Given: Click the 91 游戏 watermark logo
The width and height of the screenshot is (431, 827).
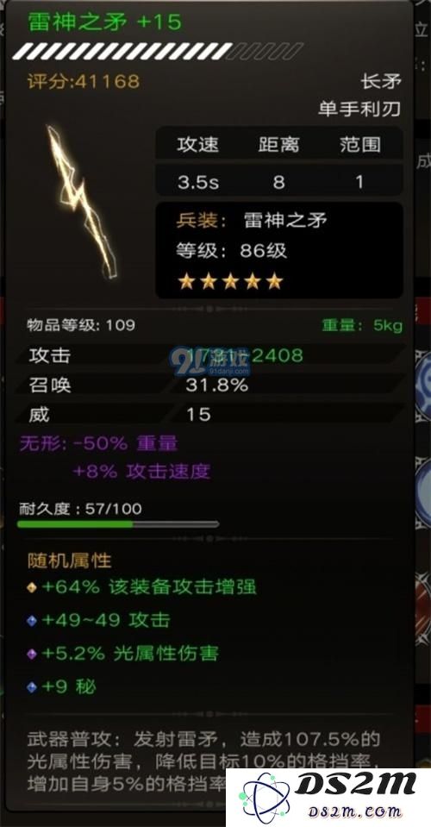Looking at the screenshot, I should (210, 360).
